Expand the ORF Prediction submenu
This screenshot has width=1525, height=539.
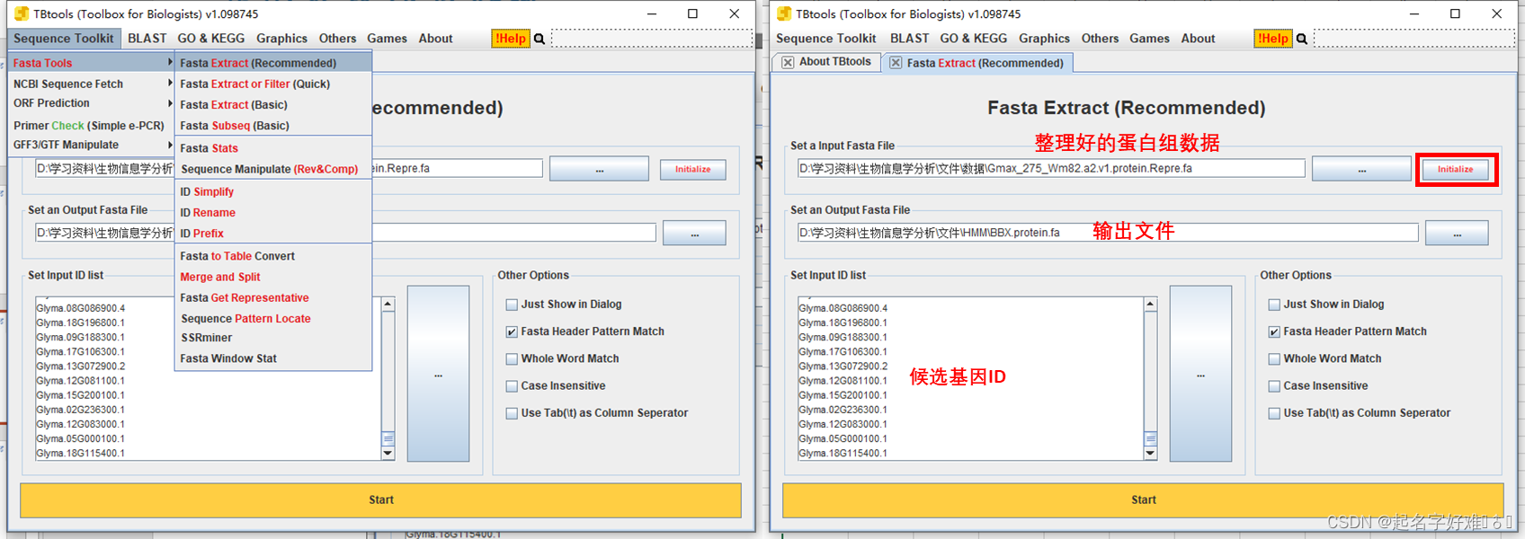(92, 103)
